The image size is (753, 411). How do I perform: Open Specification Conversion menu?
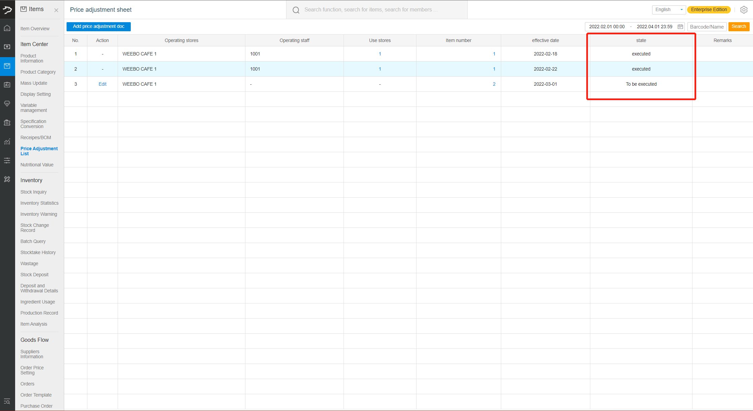tap(33, 124)
